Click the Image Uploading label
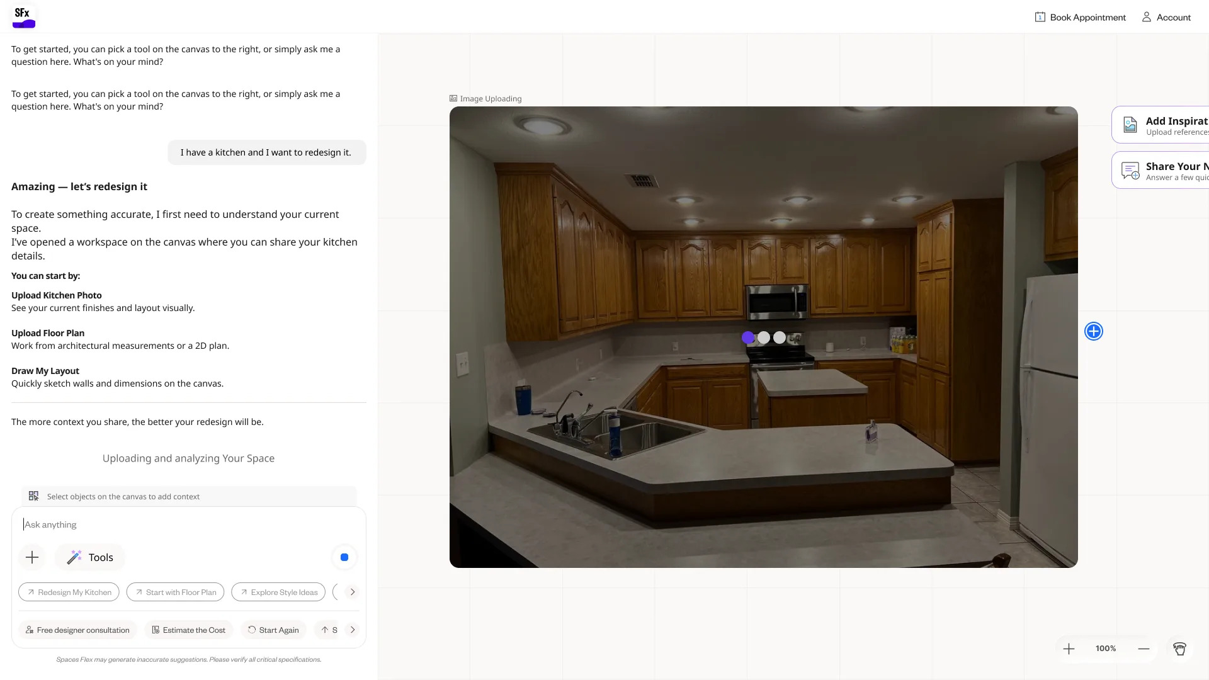Viewport: 1209px width, 680px height. [485, 99]
